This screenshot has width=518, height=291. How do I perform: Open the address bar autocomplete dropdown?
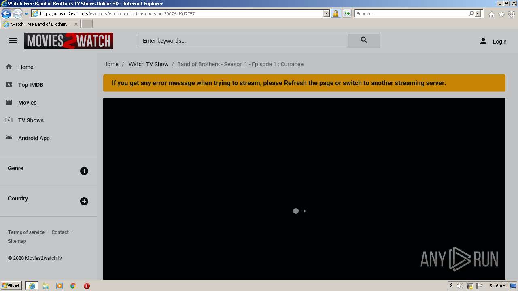click(327, 13)
